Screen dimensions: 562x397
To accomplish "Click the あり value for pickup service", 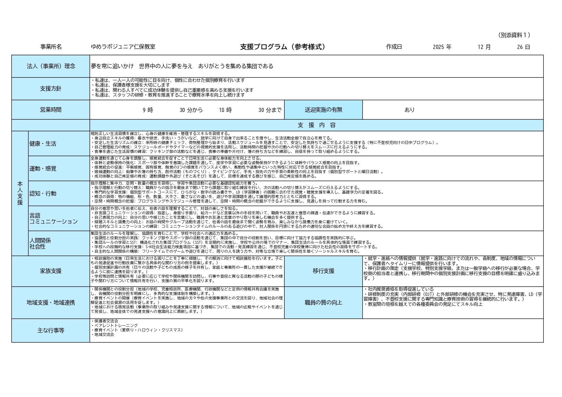I will coord(409,110).
